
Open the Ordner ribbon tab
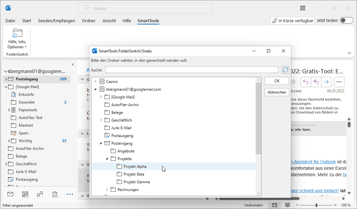pyautogui.click(x=89, y=21)
